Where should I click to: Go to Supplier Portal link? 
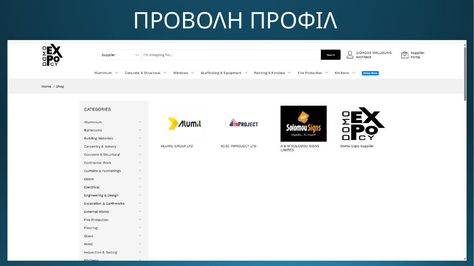418,55
